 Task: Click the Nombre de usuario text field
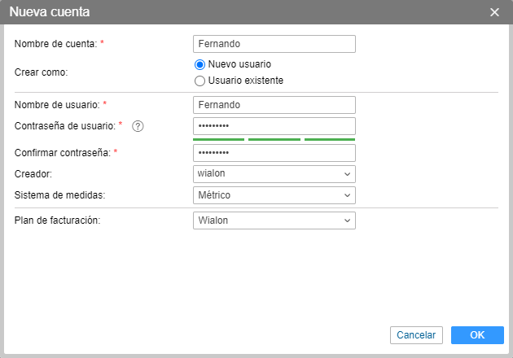tap(274, 105)
